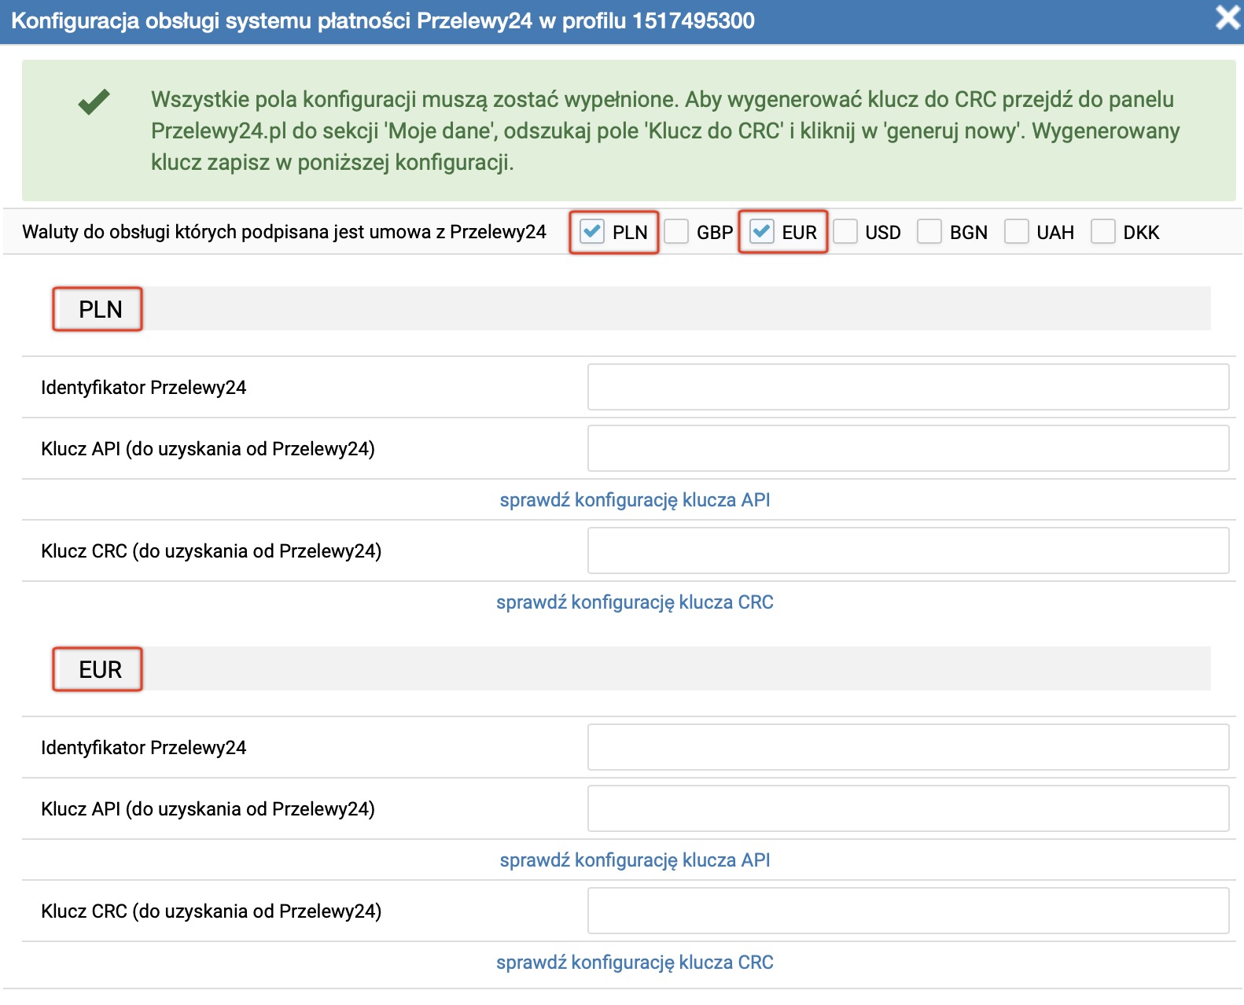Uncheck the EUR currency checkbox

click(761, 232)
